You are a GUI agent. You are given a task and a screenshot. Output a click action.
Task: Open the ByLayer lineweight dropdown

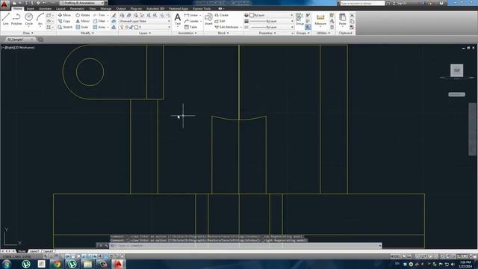[x=271, y=21]
